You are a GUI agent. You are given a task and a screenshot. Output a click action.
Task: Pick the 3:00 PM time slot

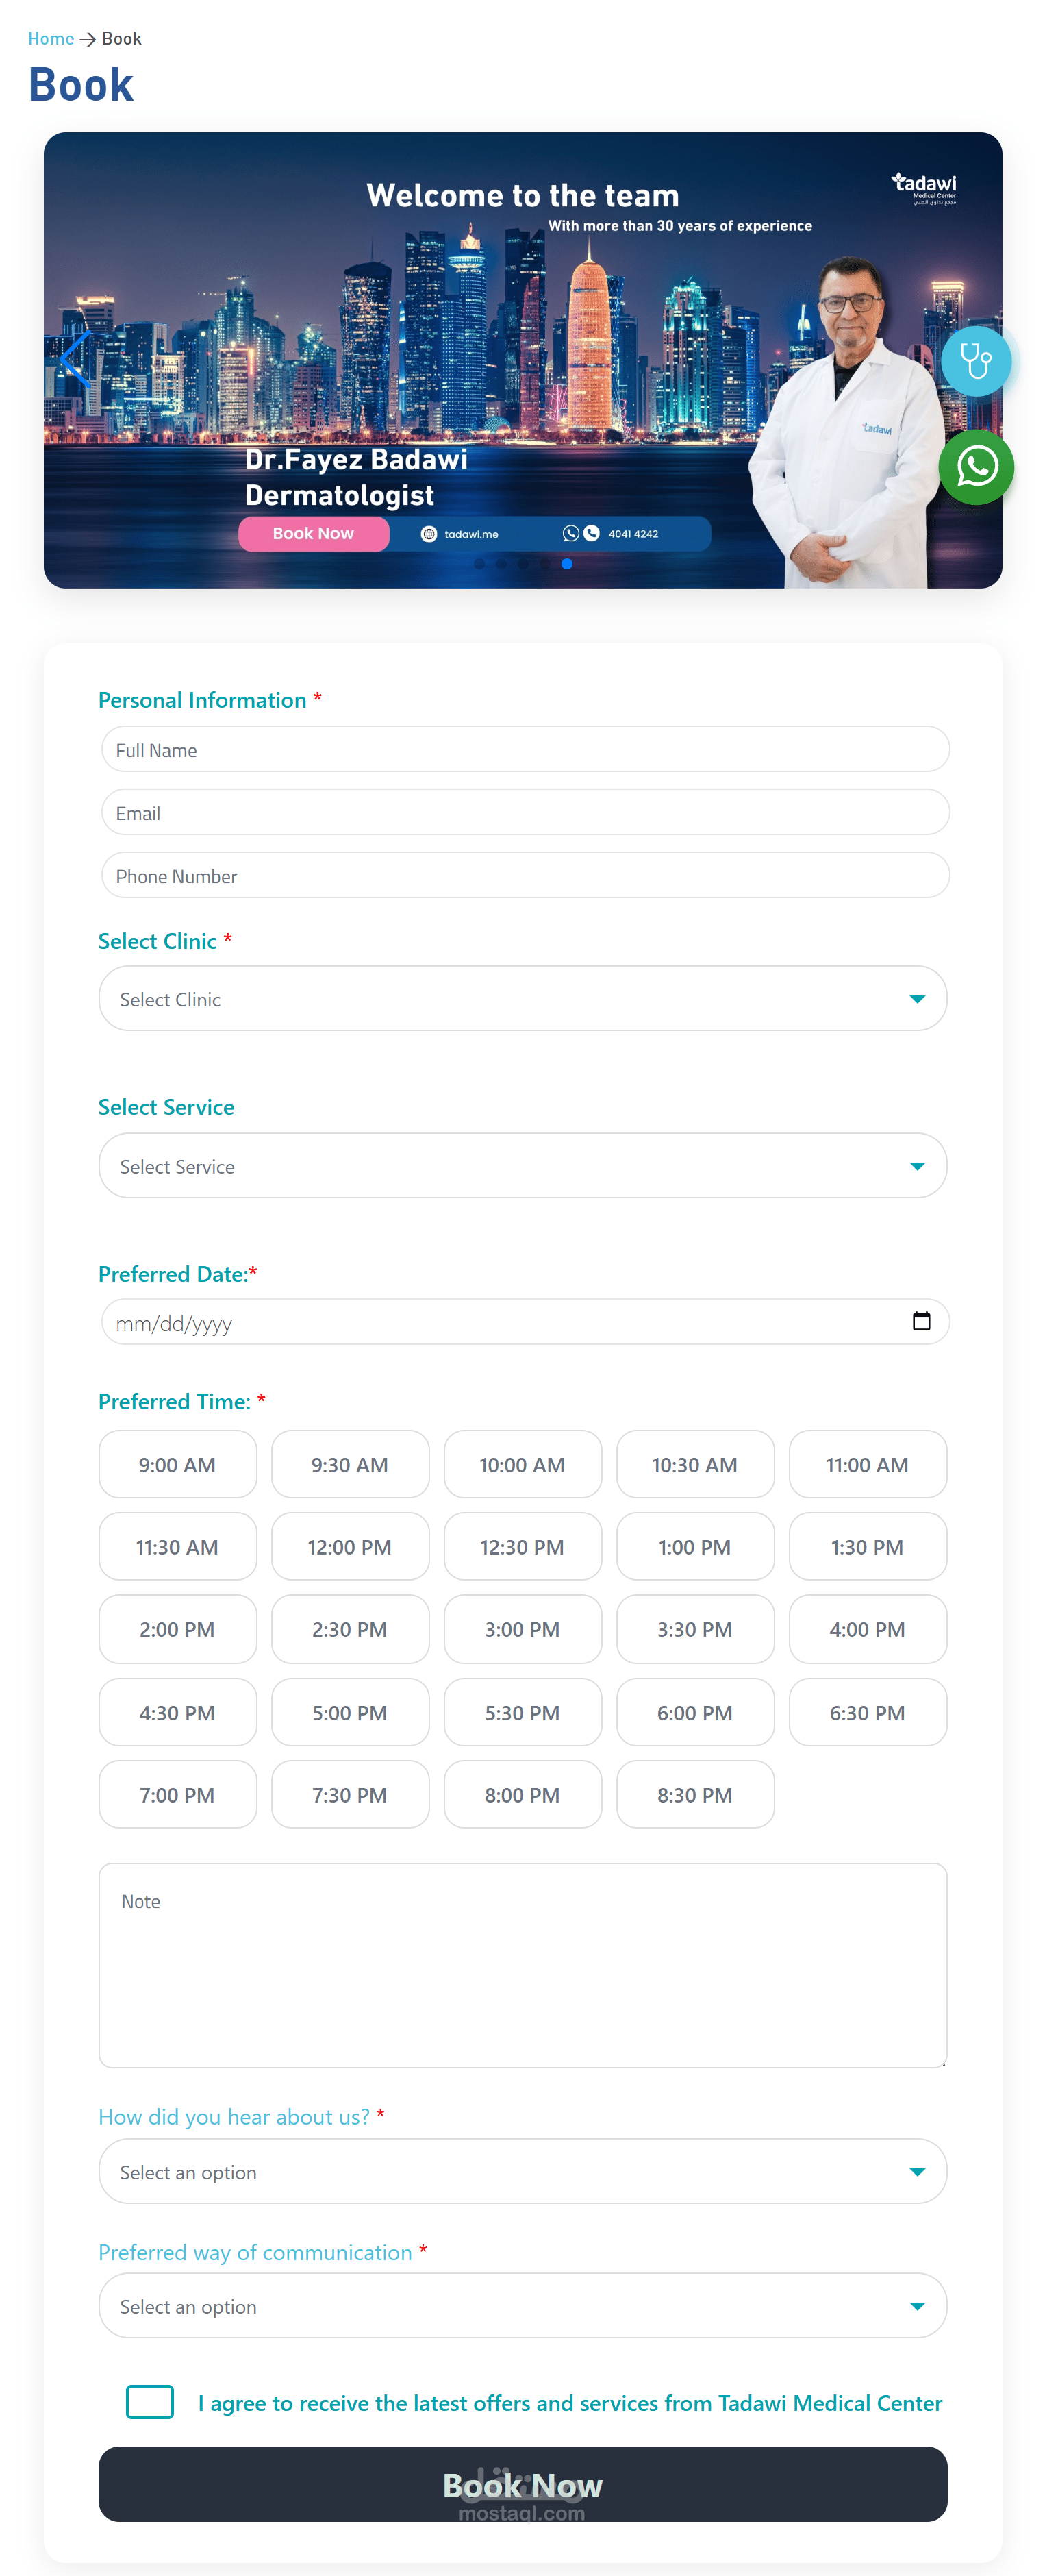point(522,1629)
